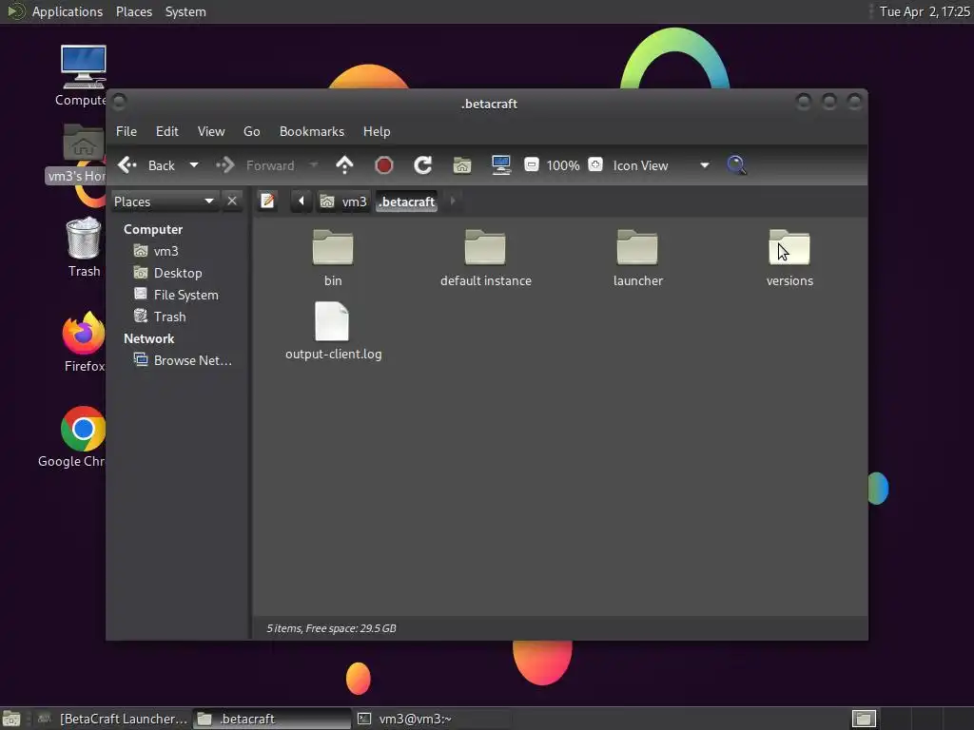
Task: Open the Applications panel menu
Action: coord(68,11)
